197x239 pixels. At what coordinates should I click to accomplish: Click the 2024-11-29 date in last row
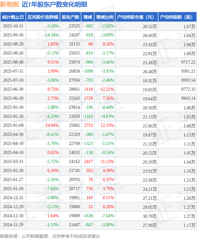(13, 225)
